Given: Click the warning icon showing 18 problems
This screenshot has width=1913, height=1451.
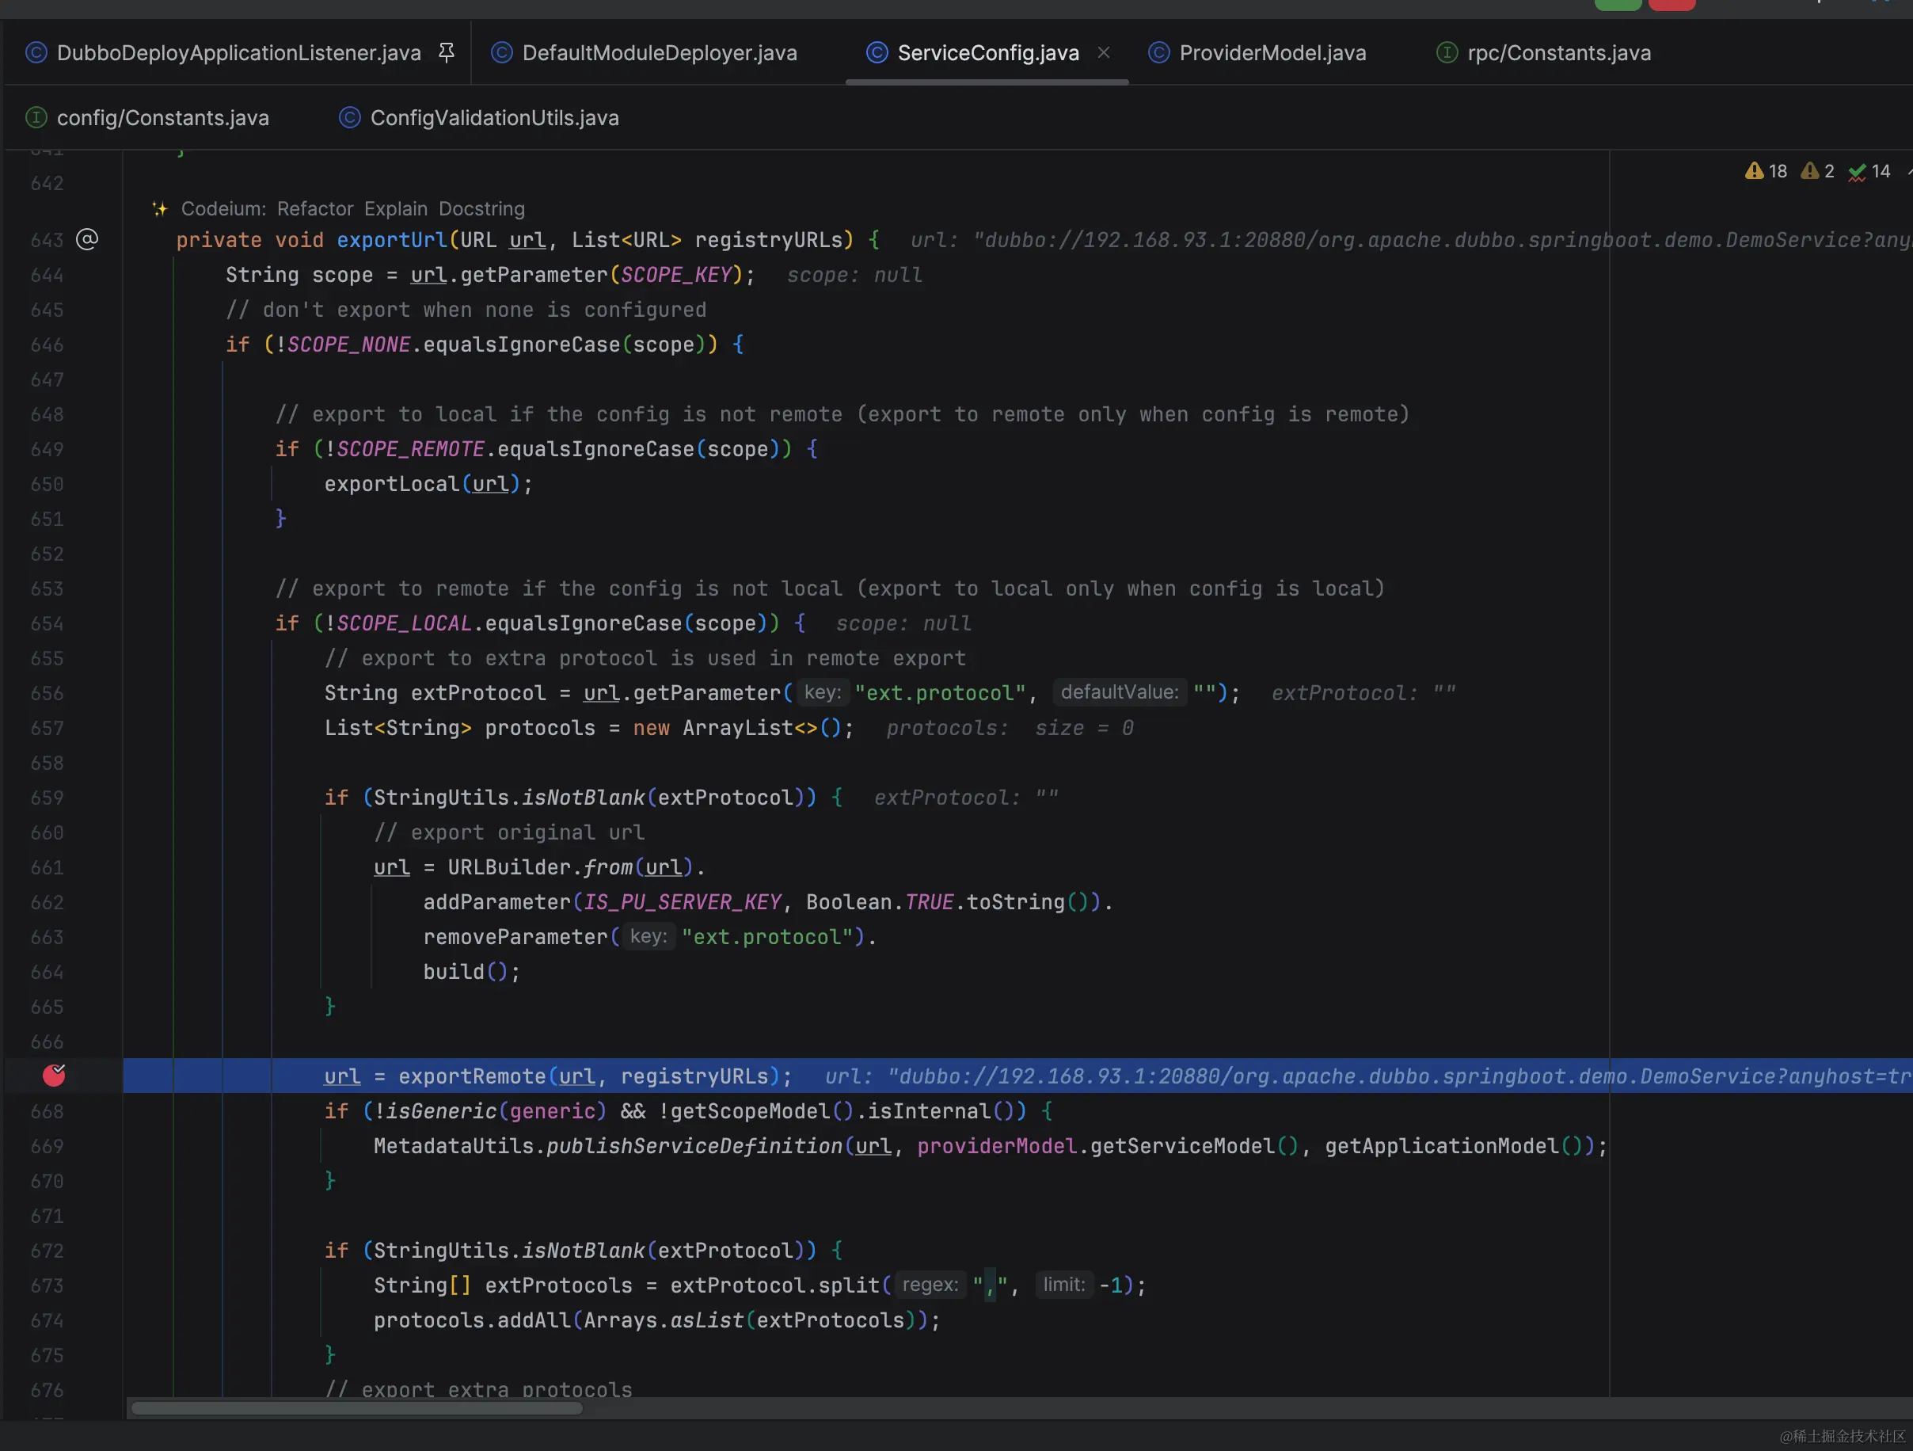Looking at the screenshot, I should pos(1754,171).
